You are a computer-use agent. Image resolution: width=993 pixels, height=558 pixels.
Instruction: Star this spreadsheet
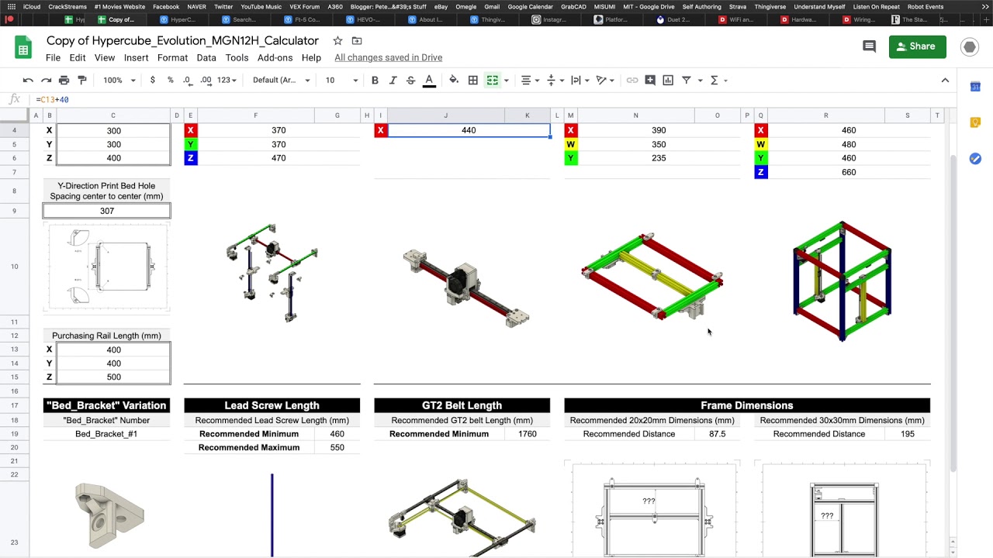337,40
